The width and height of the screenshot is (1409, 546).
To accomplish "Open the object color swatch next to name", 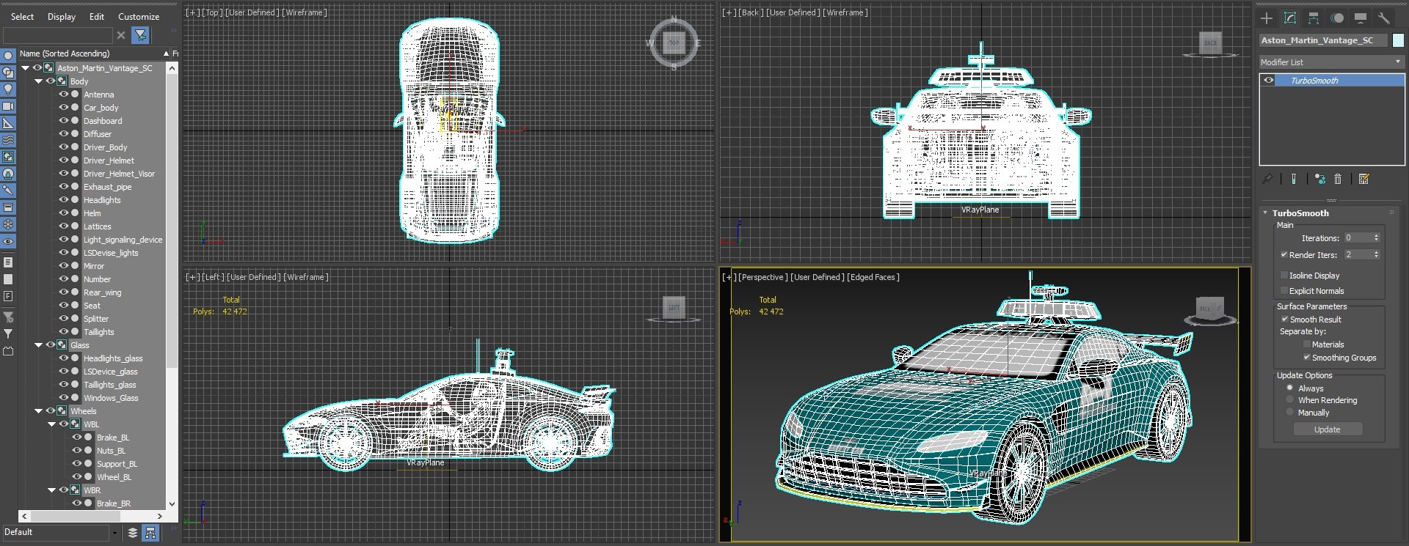I will [1398, 40].
